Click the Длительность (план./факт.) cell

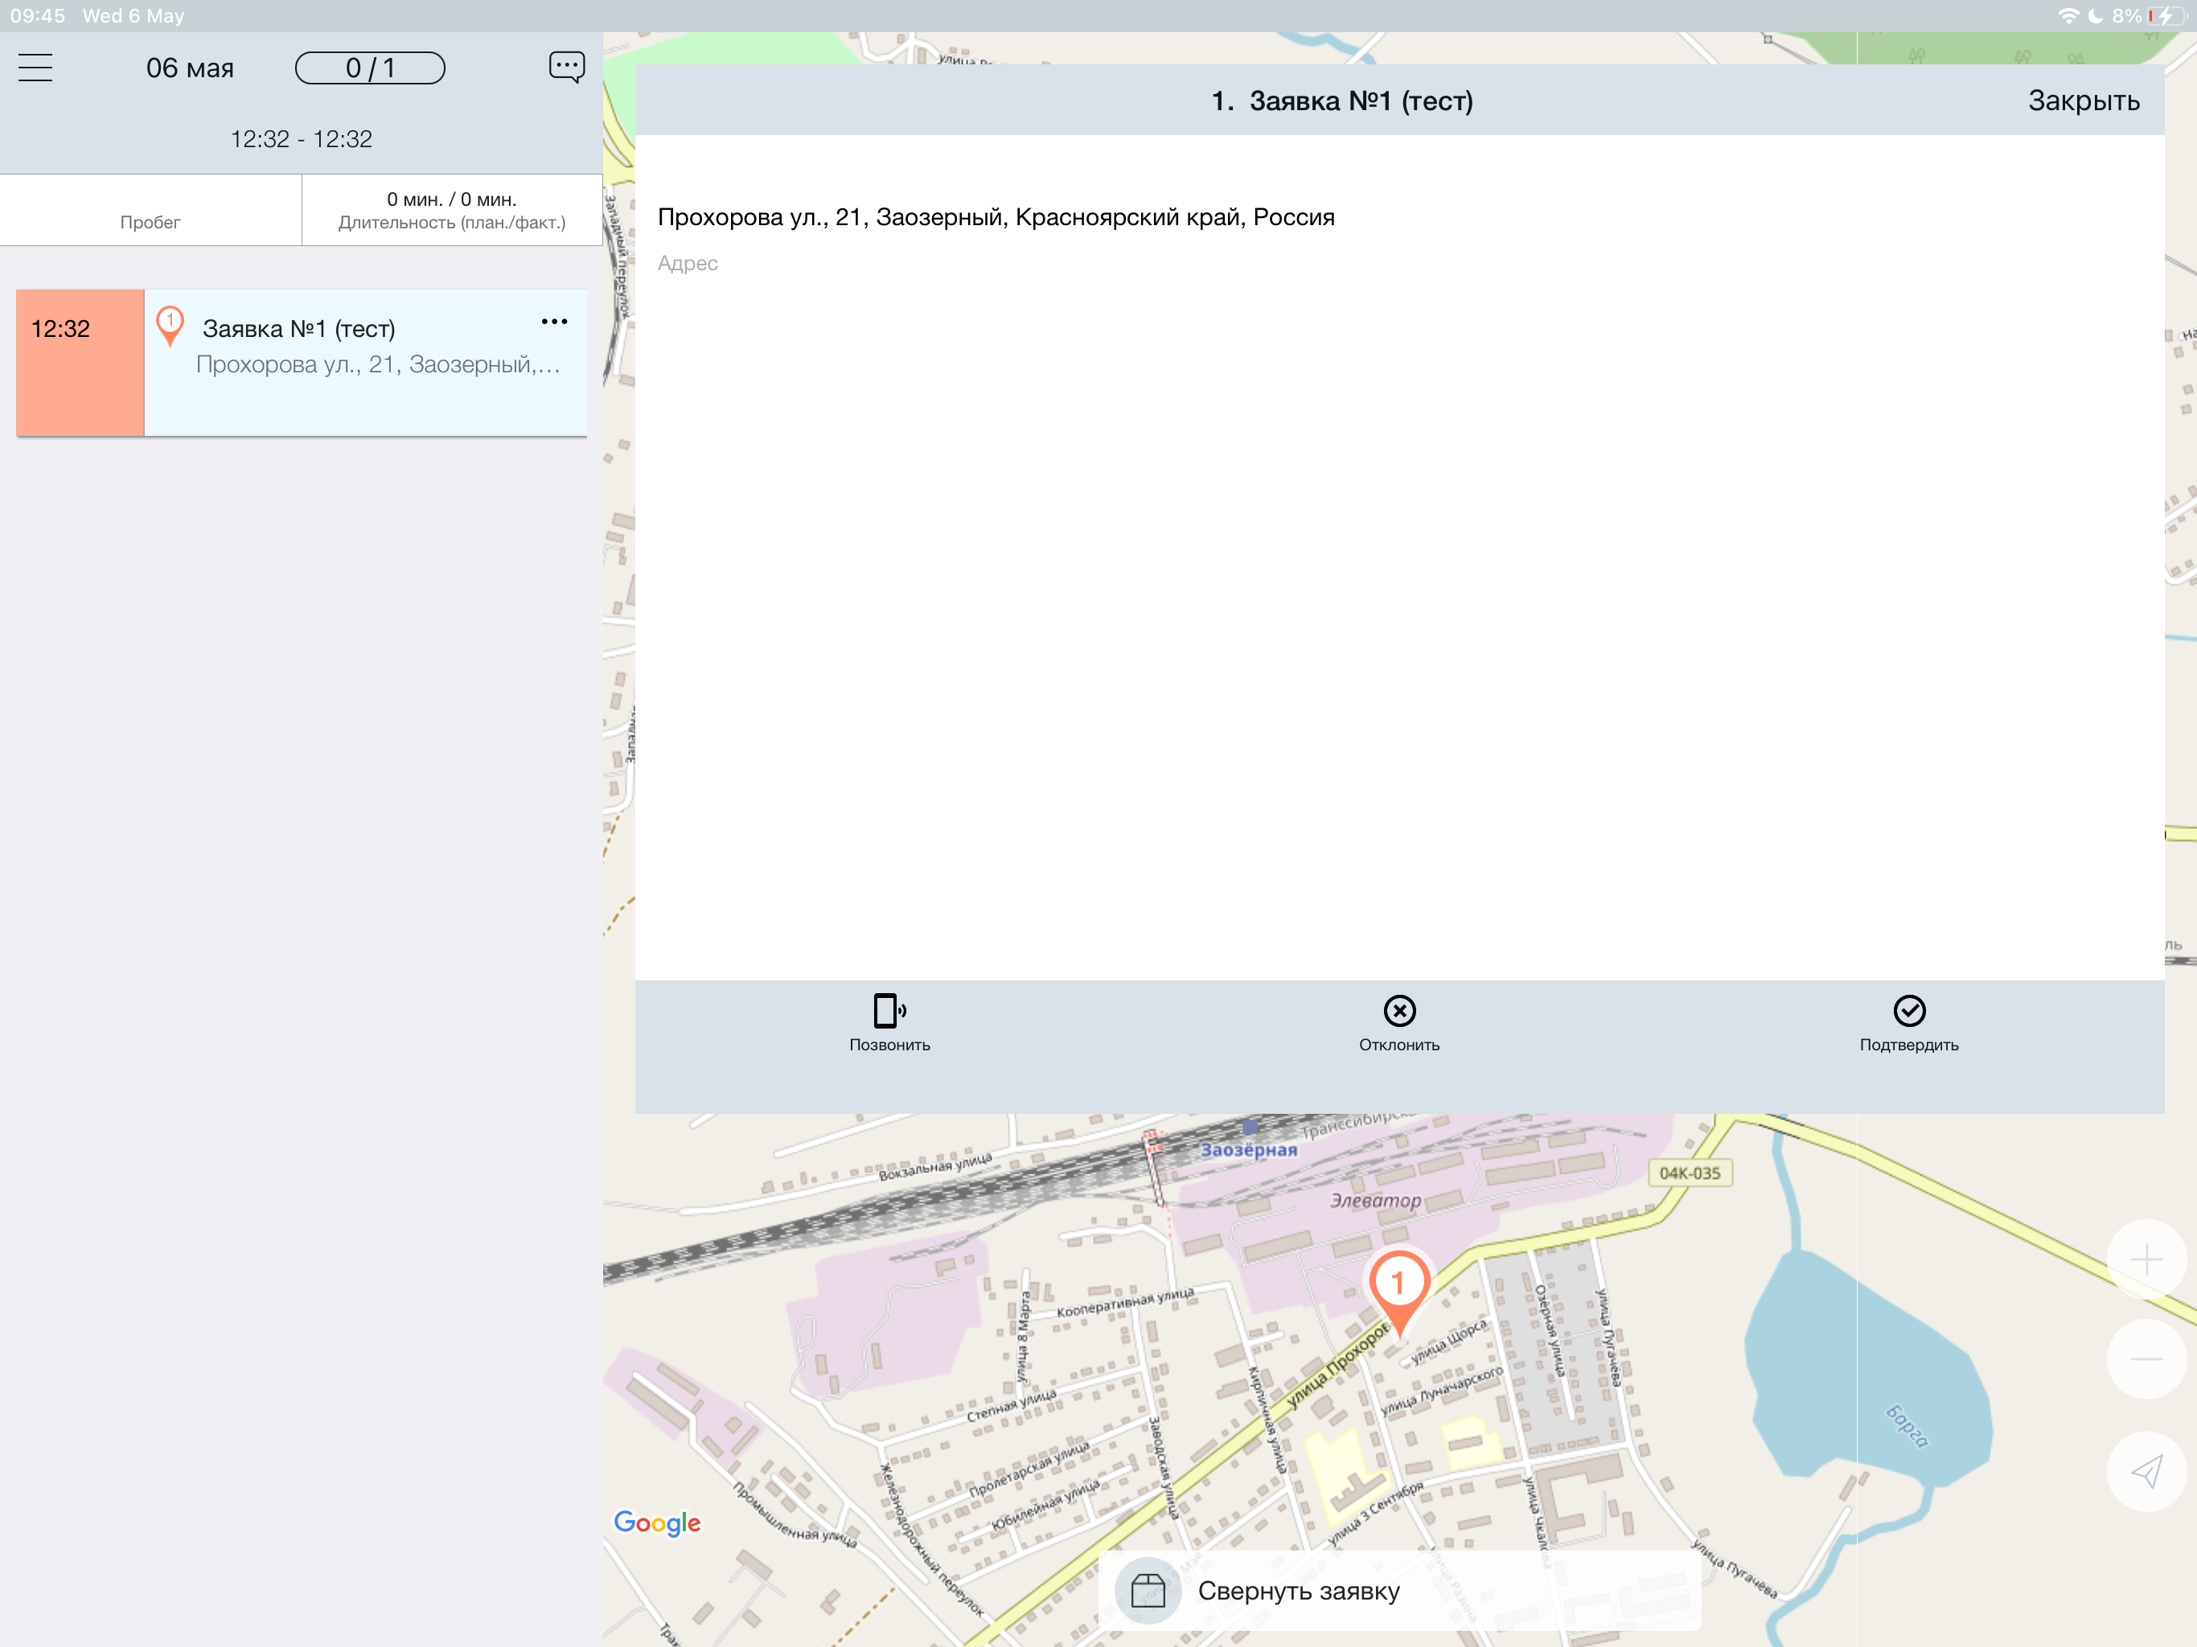coord(452,211)
